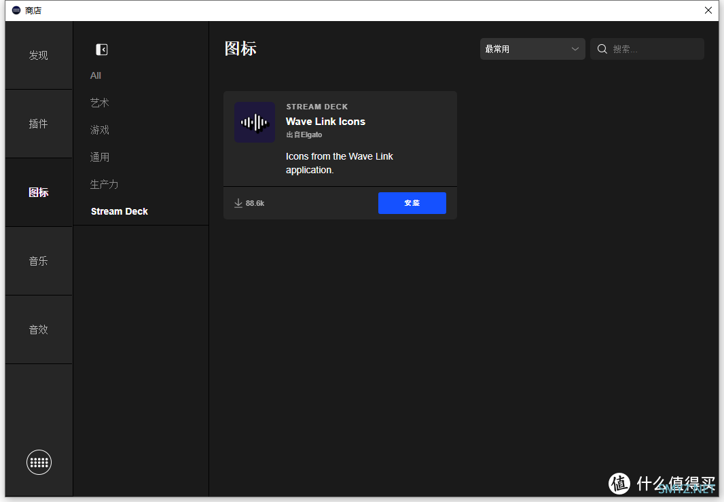Open the 最常用 sort dropdown
Screen dimensions: 724x502
point(532,49)
